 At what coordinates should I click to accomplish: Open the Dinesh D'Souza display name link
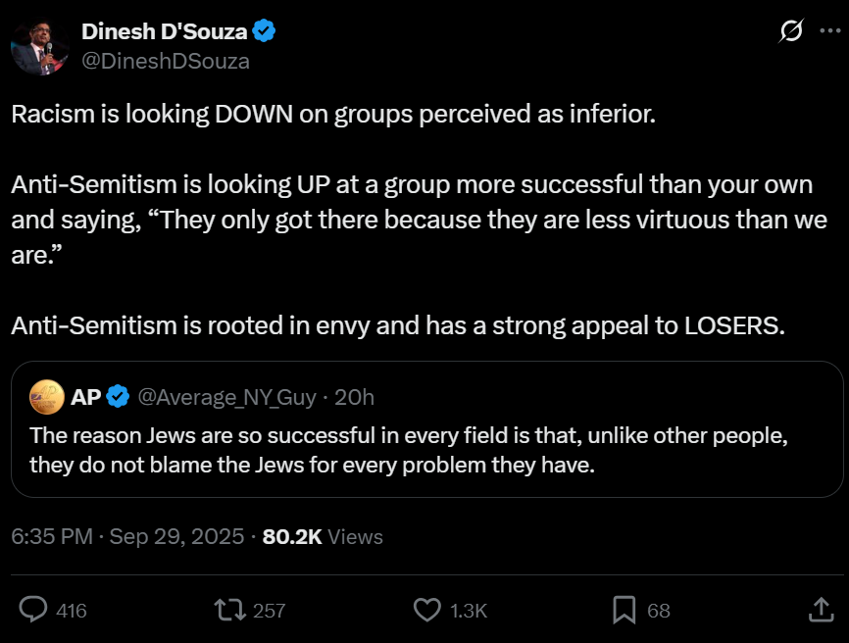[x=165, y=31]
